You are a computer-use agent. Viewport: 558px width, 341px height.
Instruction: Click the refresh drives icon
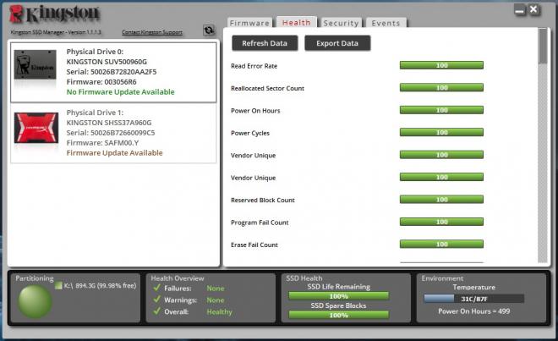click(209, 30)
